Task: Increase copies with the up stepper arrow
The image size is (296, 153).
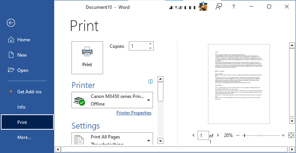Action: 150,44
